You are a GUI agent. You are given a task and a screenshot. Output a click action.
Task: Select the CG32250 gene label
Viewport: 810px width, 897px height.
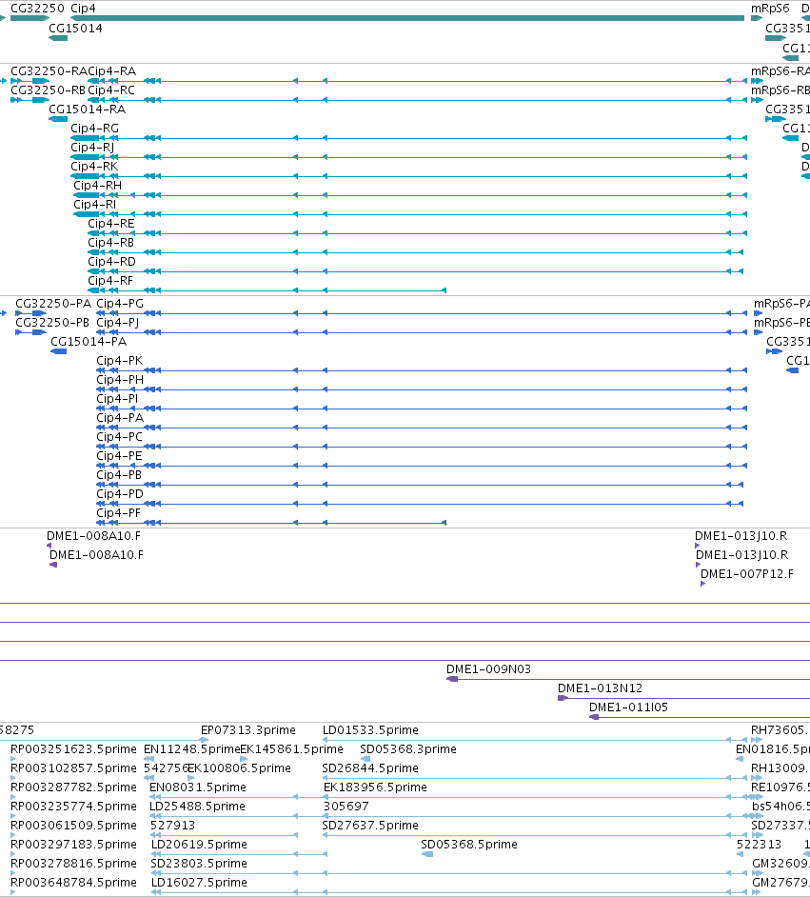click(x=37, y=9)
